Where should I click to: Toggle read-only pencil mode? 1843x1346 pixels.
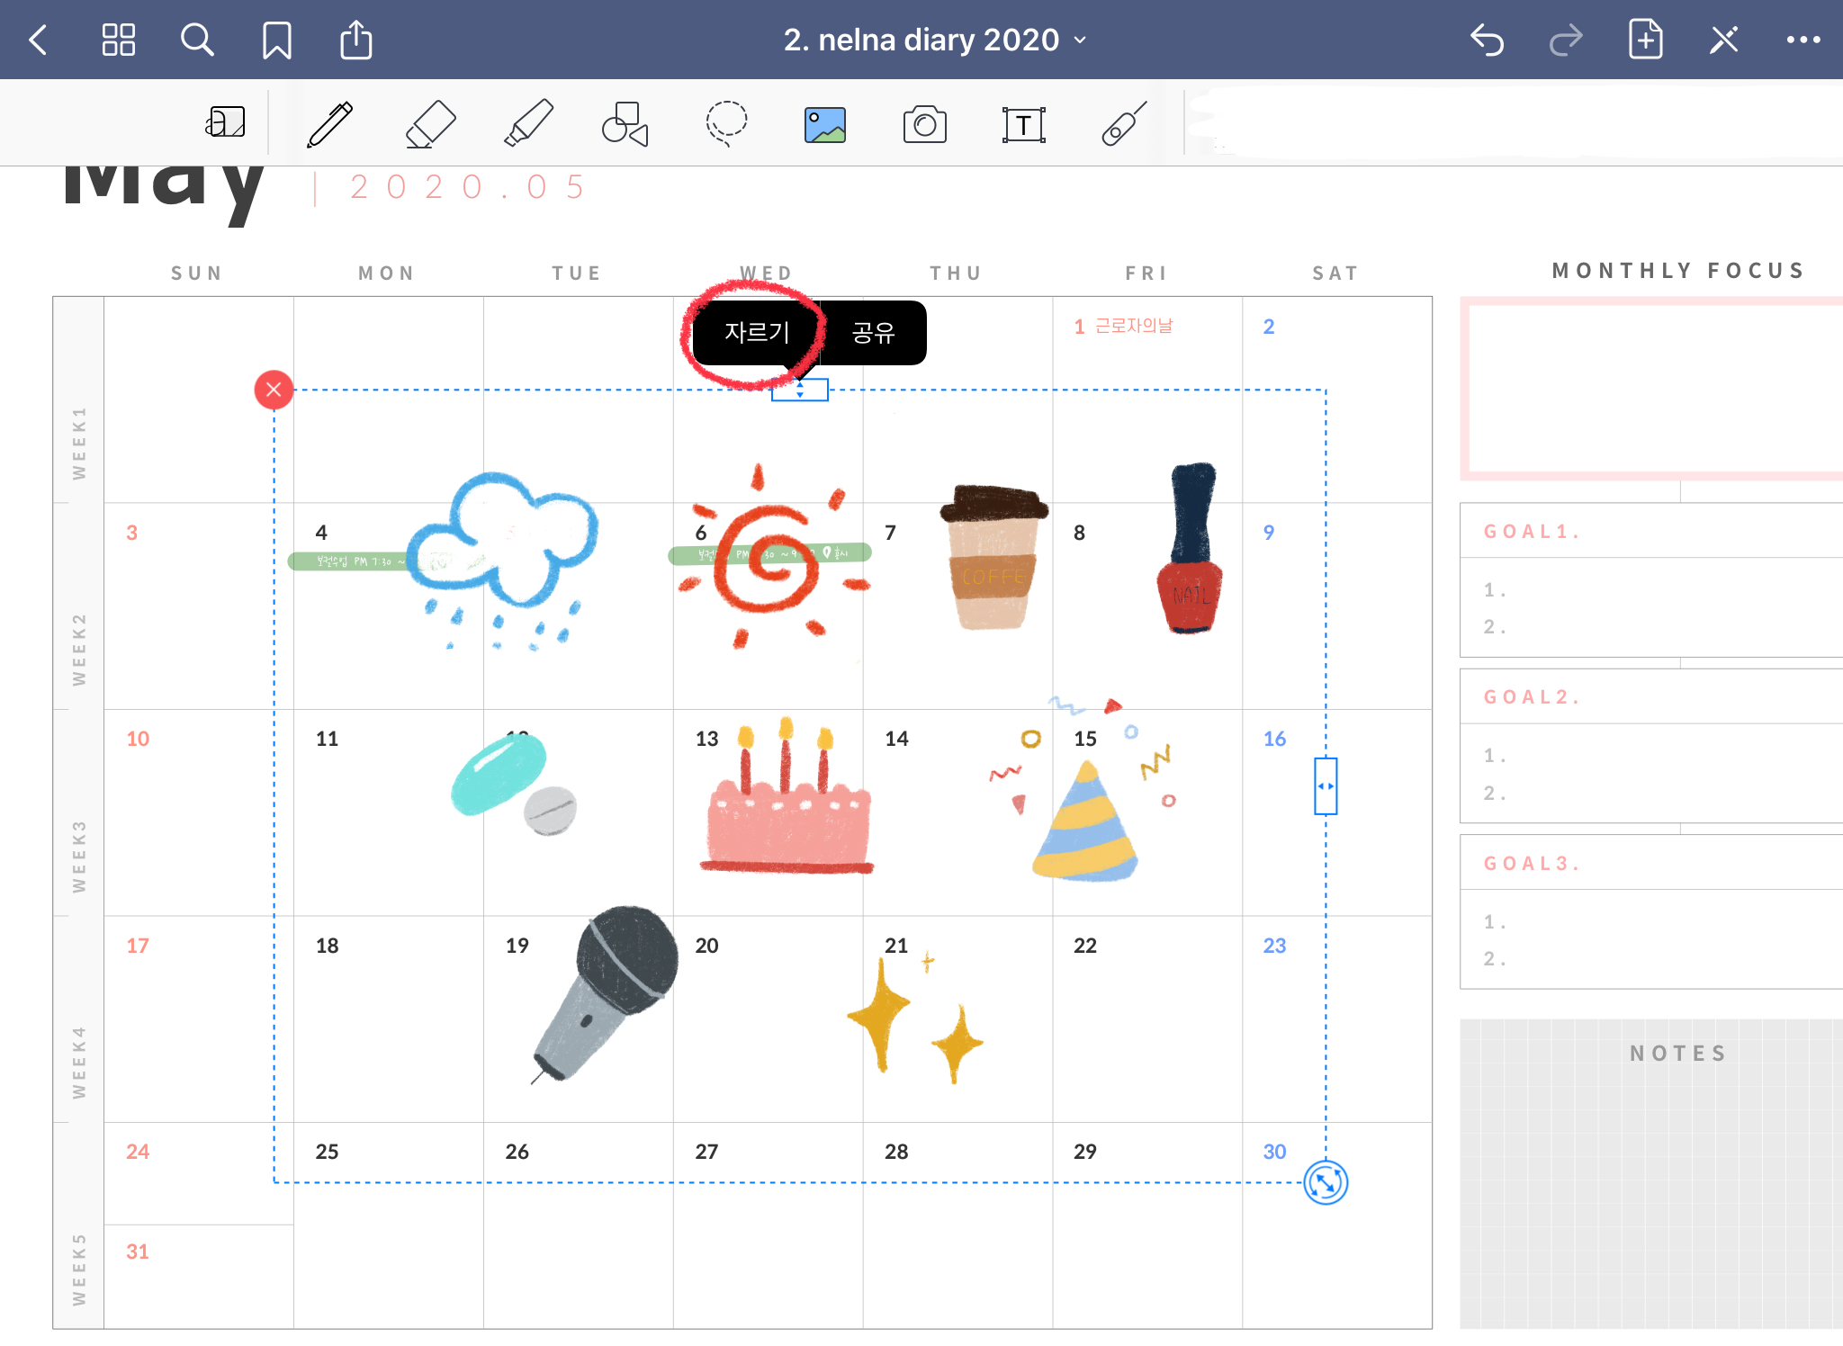coord(1723,40)
